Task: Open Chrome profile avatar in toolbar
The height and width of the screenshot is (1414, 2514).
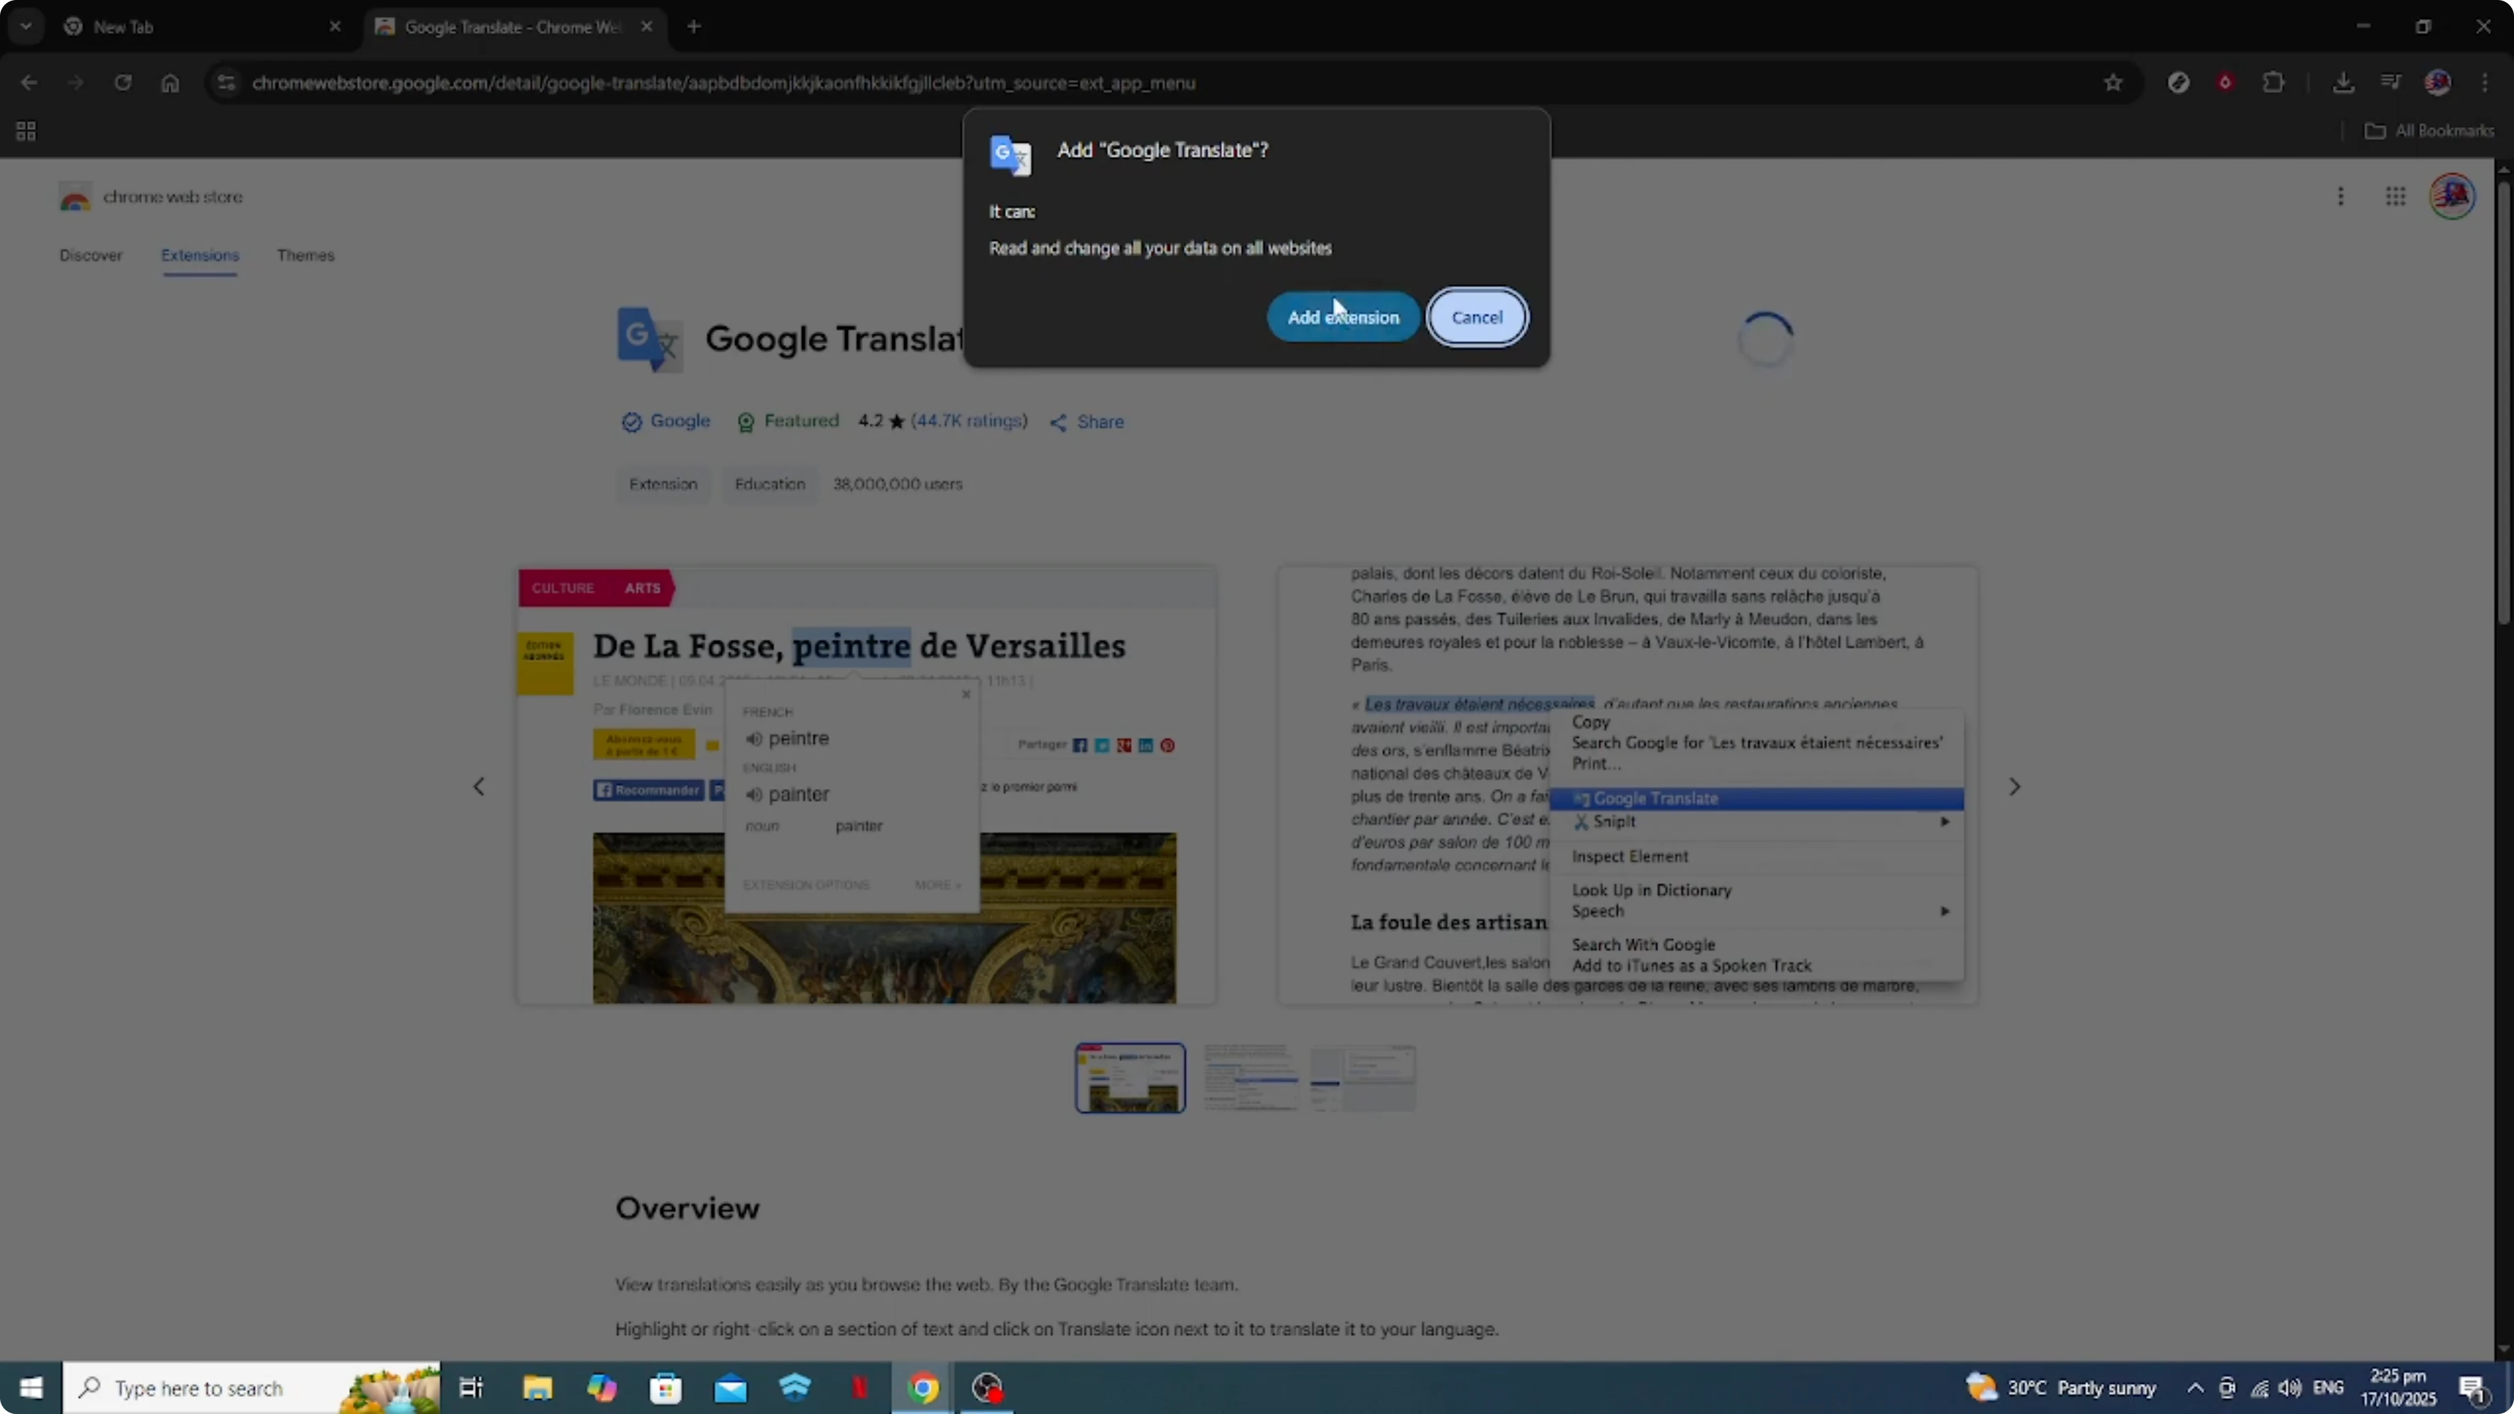Action: pyautogui.click(x=2438, y=83)
